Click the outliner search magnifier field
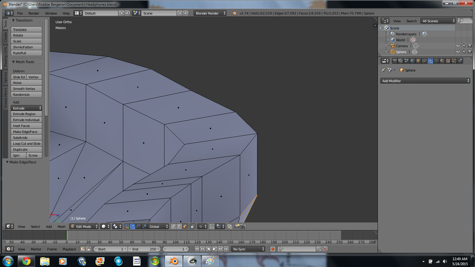 pyautogui.click(x=465, y=21)
